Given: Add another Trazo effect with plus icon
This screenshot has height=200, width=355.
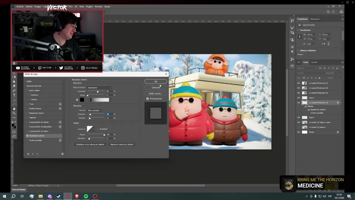Looking at the screenshot, I should click(x=60, y=104).
